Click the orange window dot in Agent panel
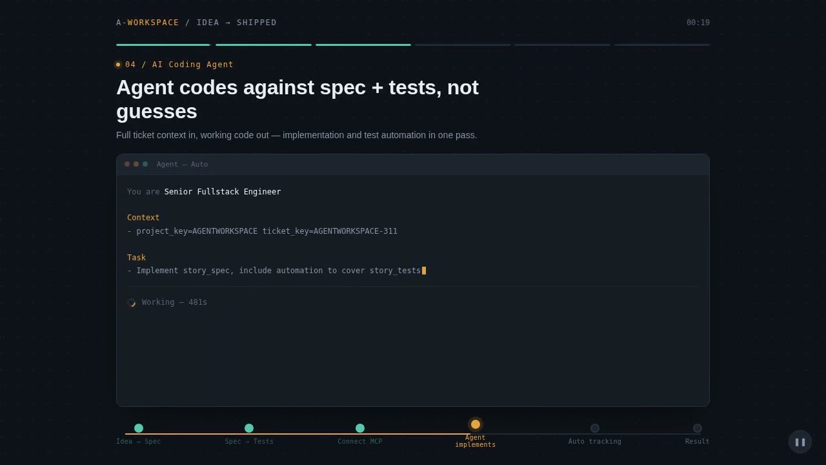 tap(136, 164)
